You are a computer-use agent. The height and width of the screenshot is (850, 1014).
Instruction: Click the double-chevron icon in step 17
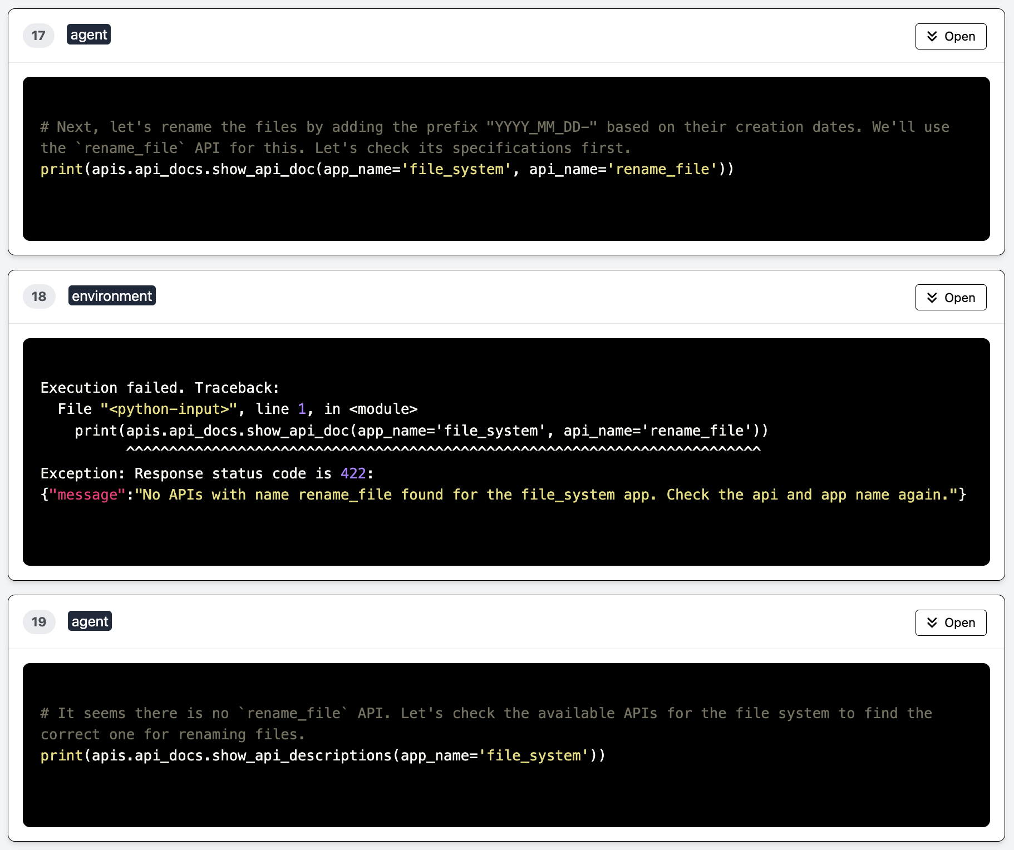point(932,36)
